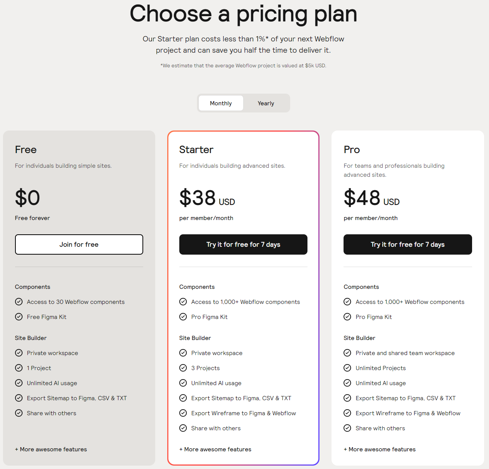Click checkmark next to Starter Export Wireframe feature
489x469 pixels.
183,413
